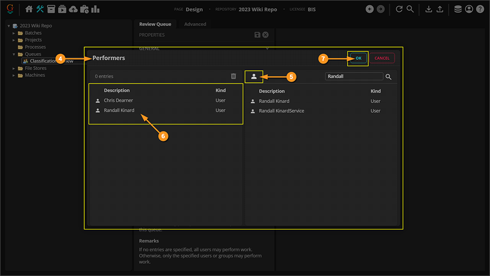Collapse the Queues folder

pyautogui.click(x=14, y=54)
